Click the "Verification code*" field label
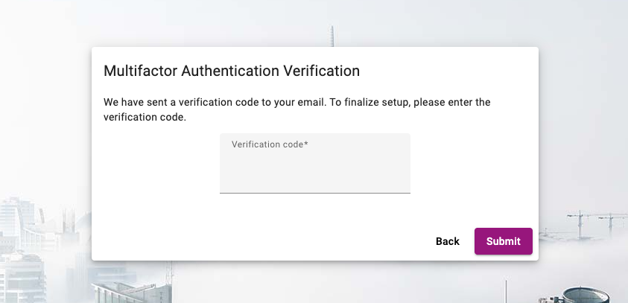 (x=269, y=144)
